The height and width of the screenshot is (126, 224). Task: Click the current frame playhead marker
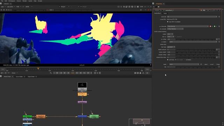38,69
